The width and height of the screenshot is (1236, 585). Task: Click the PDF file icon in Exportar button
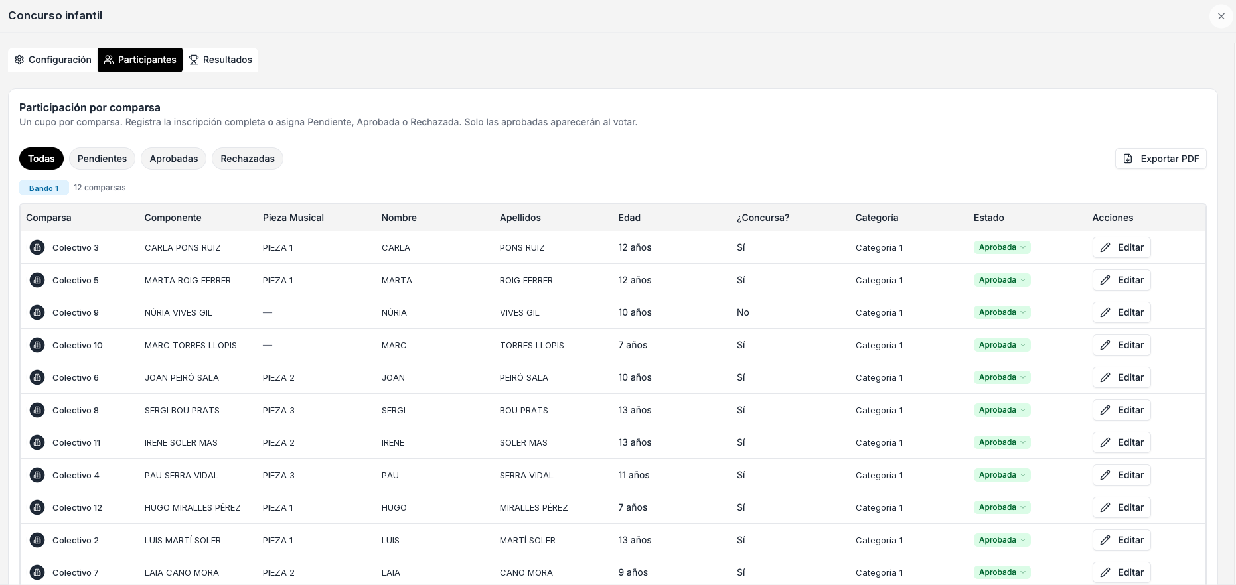pyautogui.click(x=1128, y=159)
